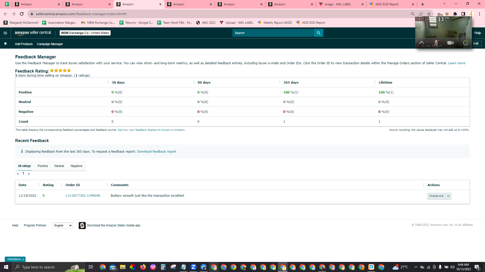
Task: Click the Edit button in navigation bar
Action: click(476, 44)
